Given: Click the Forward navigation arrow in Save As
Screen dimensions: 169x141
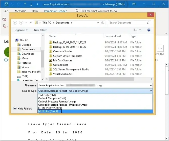Looking at the screenshot, I should click(21, 23).
